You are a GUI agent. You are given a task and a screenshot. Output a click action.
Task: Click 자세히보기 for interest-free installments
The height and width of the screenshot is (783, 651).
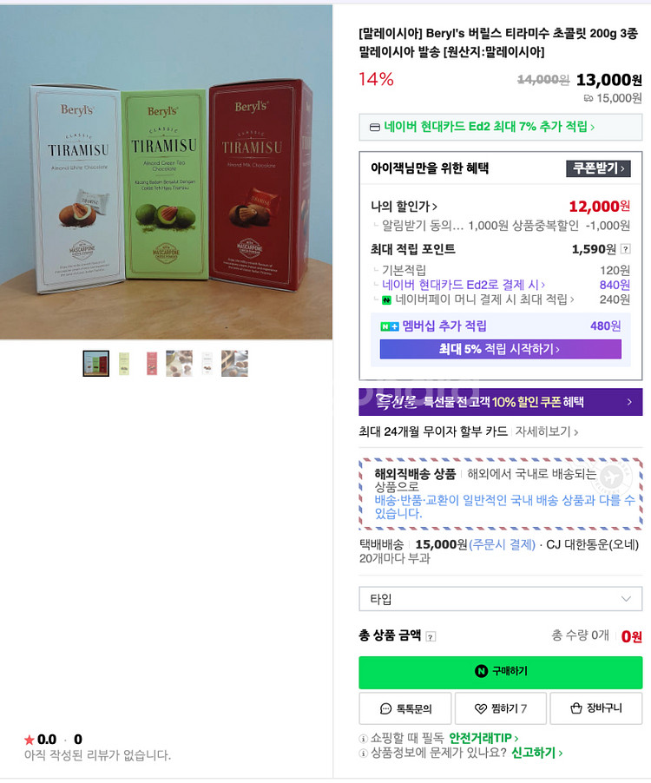pyautogui.click(x=547, y=431)
